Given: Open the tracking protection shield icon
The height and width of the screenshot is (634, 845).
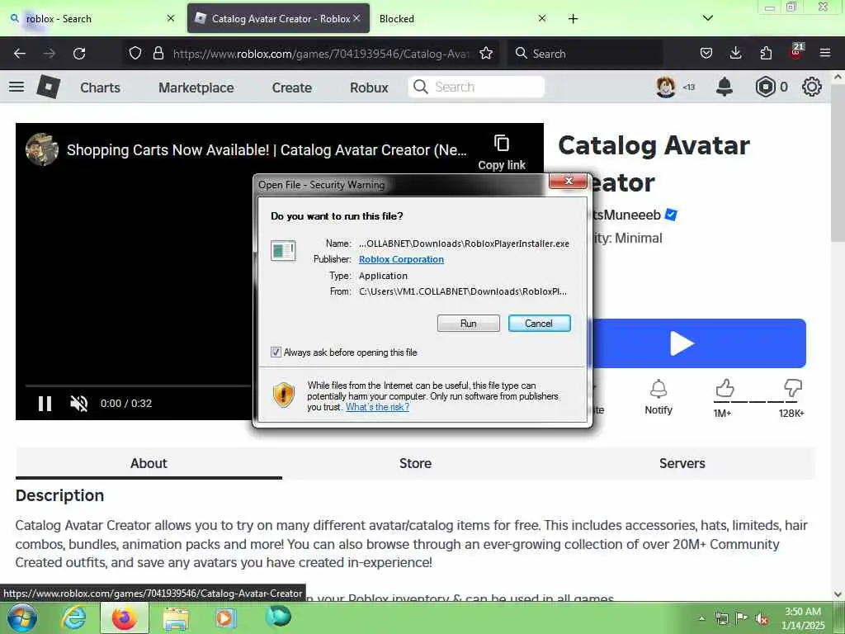Looking at the screenshot, I should point(135,54).
